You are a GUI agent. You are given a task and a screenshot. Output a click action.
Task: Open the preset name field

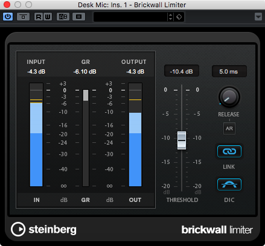pos(130,17)
